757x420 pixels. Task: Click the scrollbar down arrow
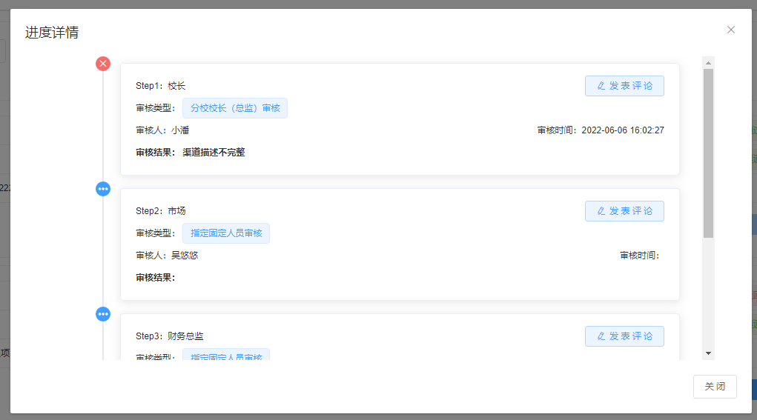(x=708, y=353)
